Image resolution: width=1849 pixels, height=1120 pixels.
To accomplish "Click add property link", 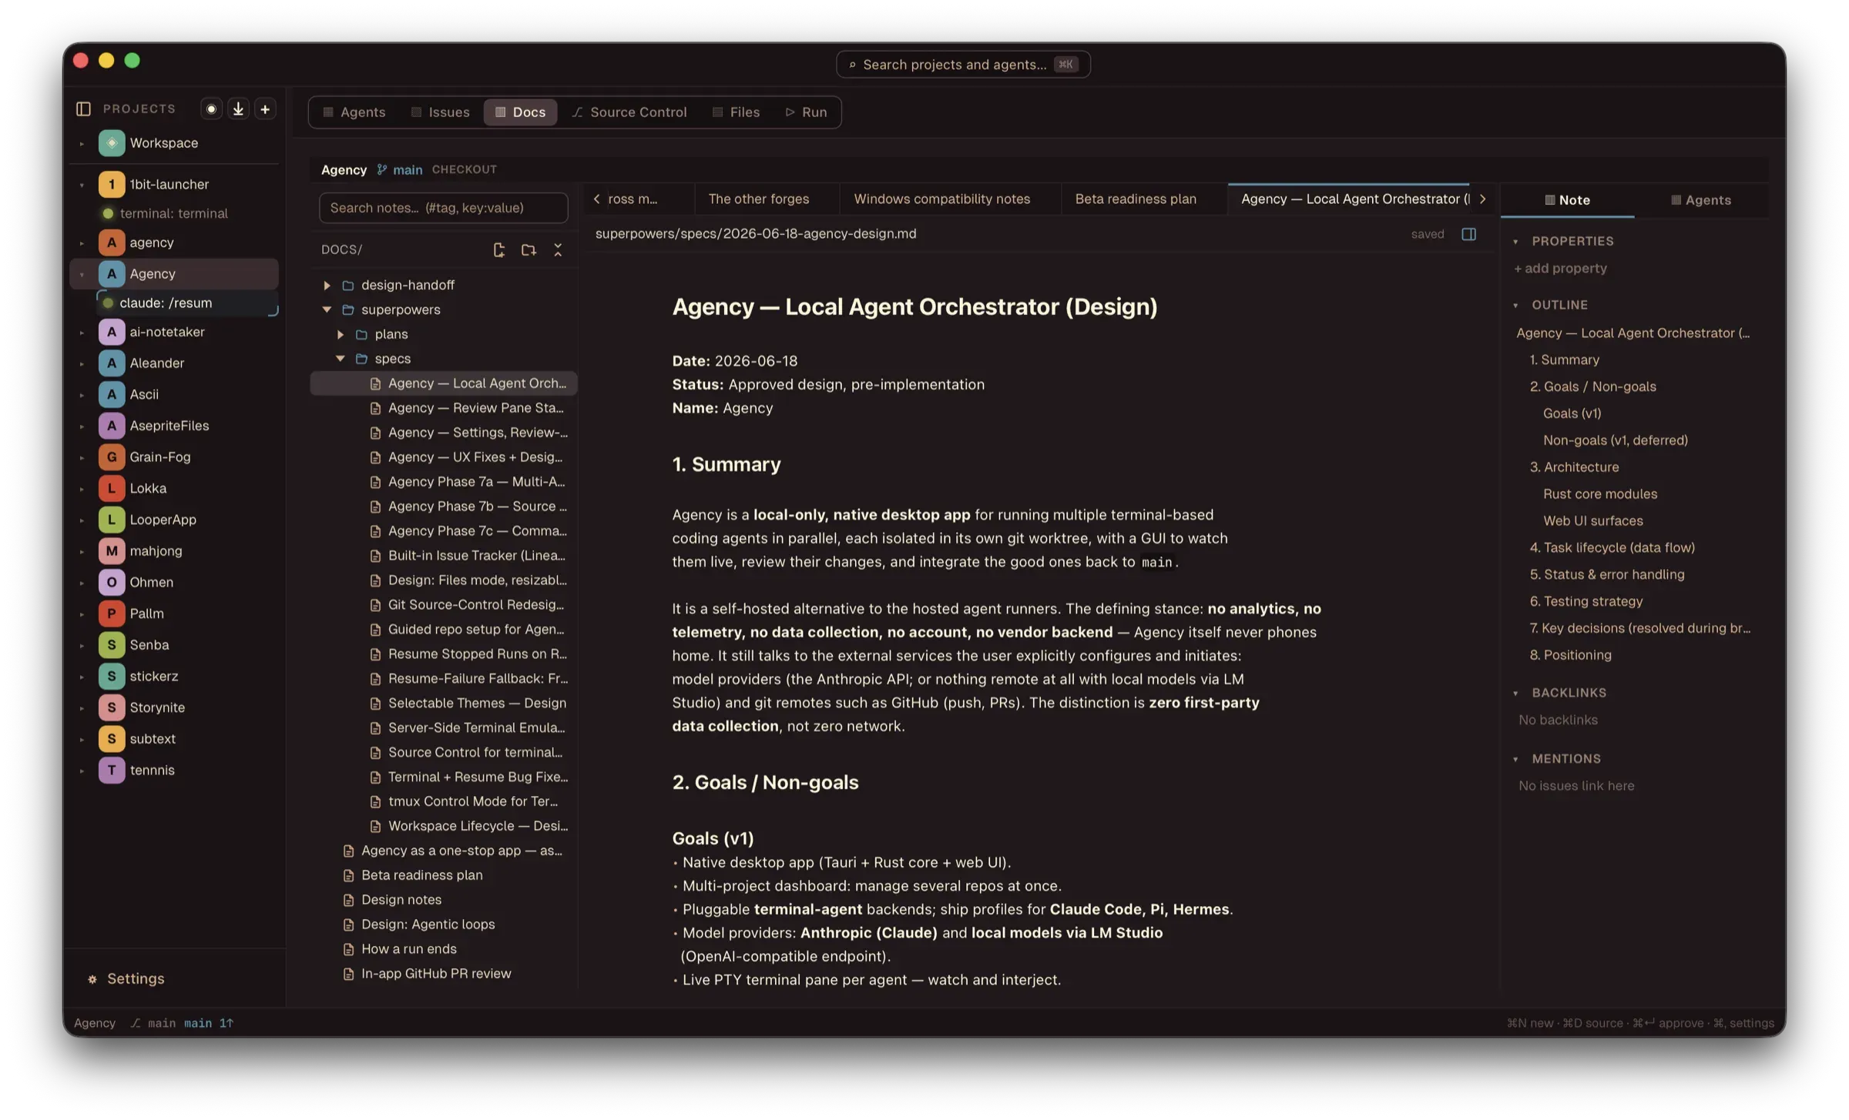I will click(1560, 268).
